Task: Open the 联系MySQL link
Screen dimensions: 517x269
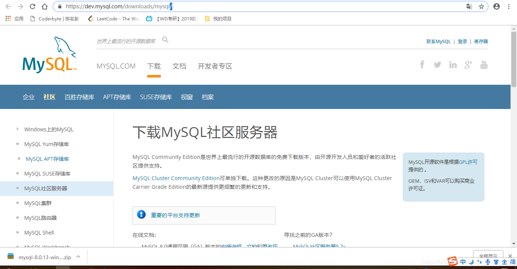Action: (x=438, y=42)
